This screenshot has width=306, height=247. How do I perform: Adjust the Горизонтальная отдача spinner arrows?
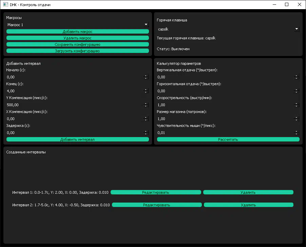297,91
